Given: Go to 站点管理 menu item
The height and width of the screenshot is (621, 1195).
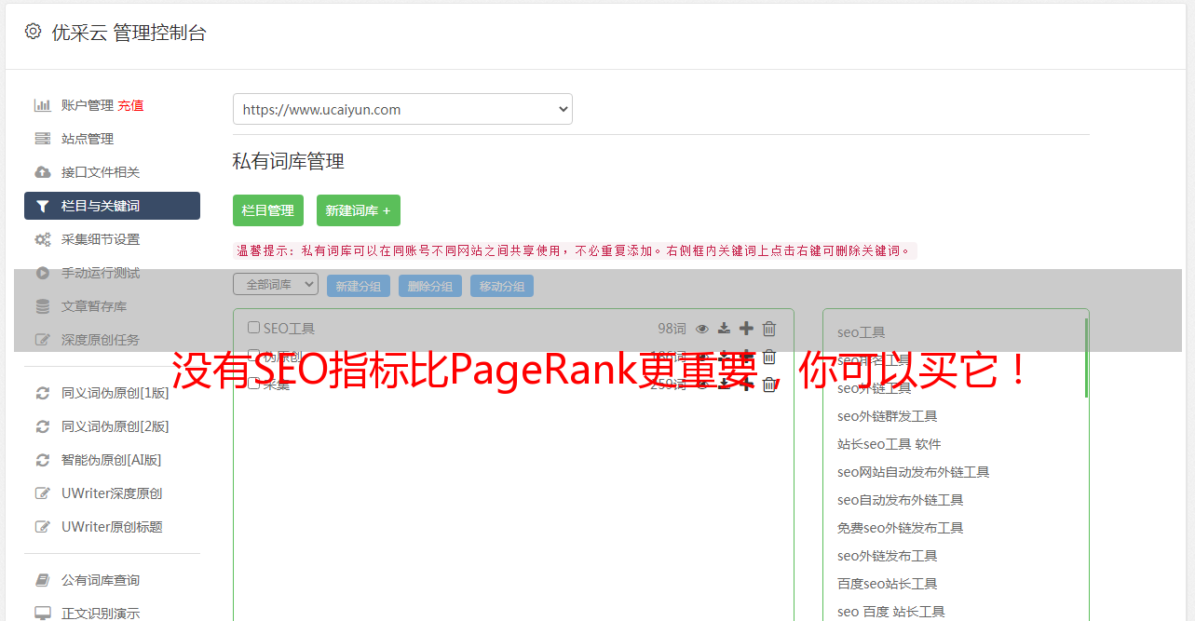Looking at the screenshot, I should click(88, 139).
